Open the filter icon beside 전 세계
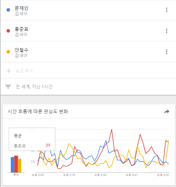Screen dimensions: 176x187 (x=8, y=87)
